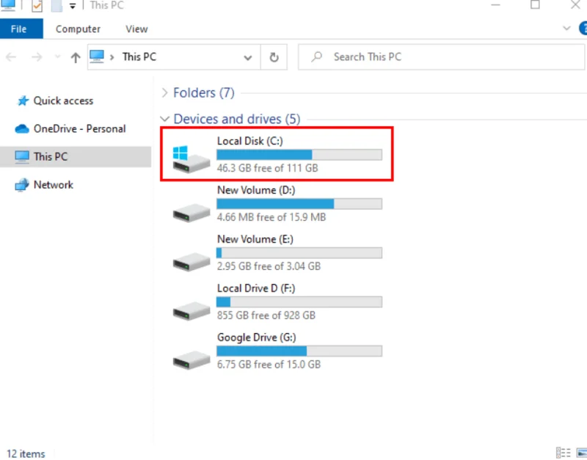This screenshot has width=587, height=460.
Task: Expand the address bar history dropdown
Action: click(x=247, y=58)
